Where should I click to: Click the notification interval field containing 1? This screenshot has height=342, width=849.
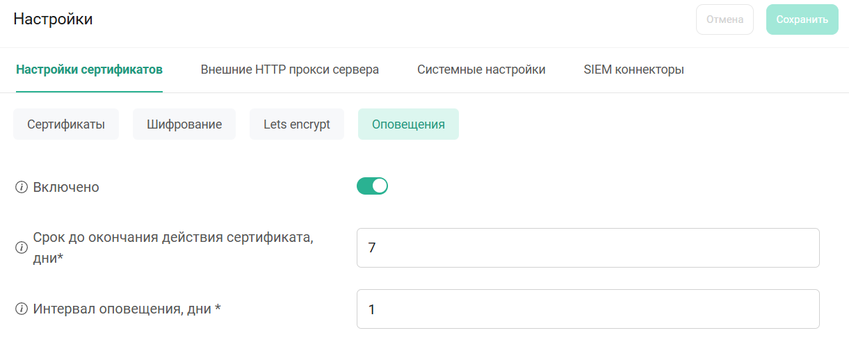tap(588, 309)
